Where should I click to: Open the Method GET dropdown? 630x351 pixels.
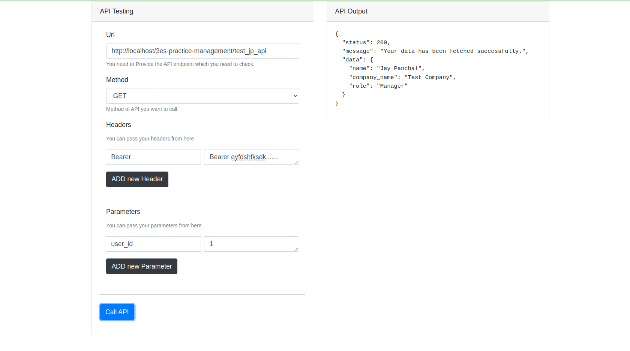click(202, 96)
